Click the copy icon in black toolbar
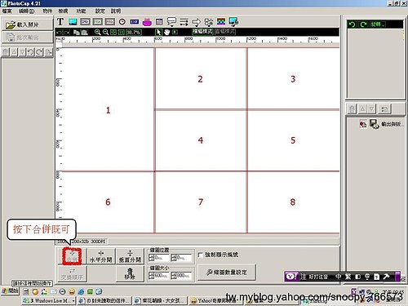408x306 pixels. 77,32
